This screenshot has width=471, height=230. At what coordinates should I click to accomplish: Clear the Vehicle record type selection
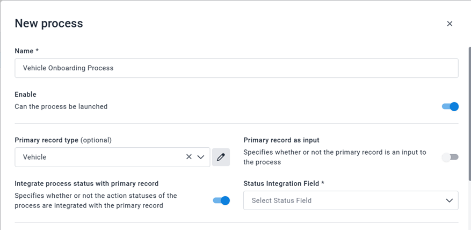tap(189, 157)
